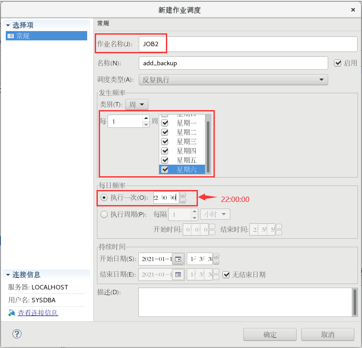Collapse the 连接信息 section
This screenshot has height=348, width=362.
(8, 274)
